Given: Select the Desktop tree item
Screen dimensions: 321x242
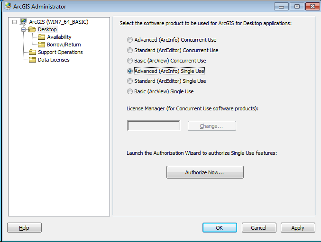Looking at the screenshot, I should pyautogui.click(x=47, y=29).
